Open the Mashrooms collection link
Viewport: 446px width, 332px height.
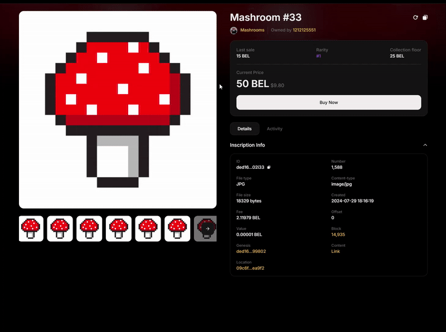point(252,30)
